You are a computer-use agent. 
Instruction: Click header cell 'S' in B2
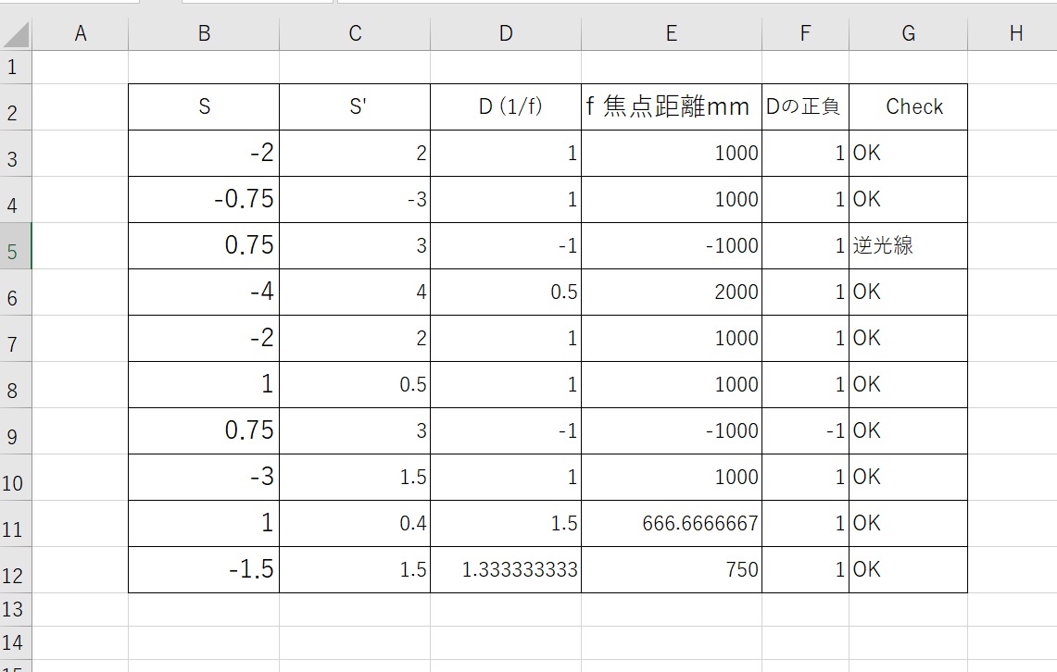[x=204, y=107]
